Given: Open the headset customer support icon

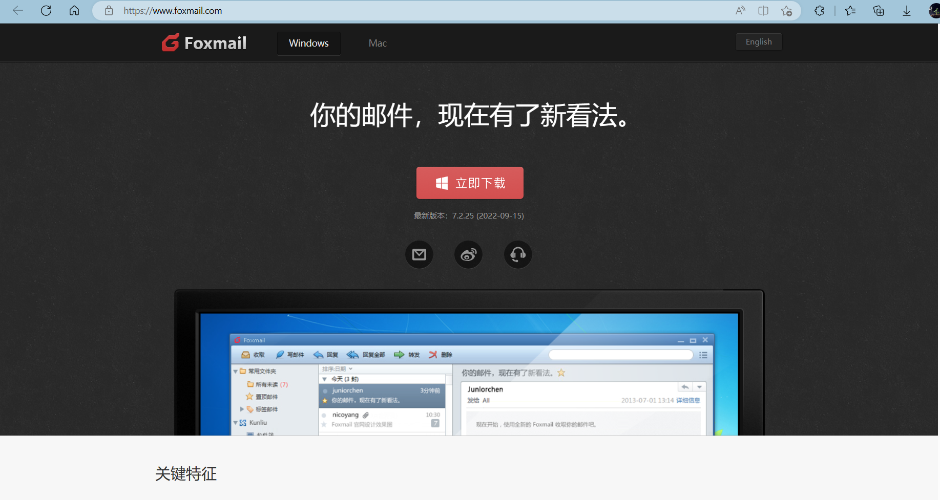Looking at the screenshot, I should click(518, 254).
